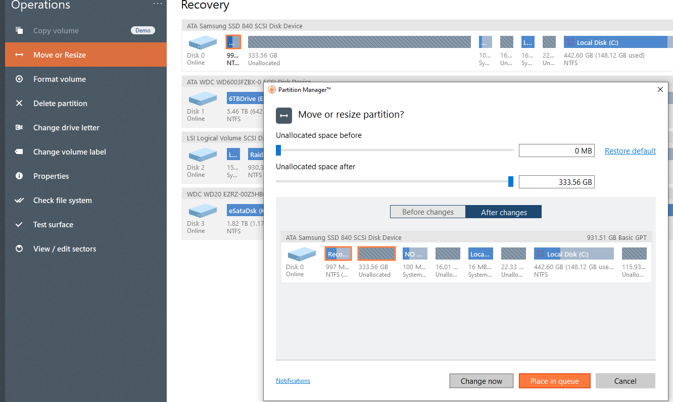Select the Local Disk (C:) partition block
The height and width of the screenshot is (402, 673).
(x=573, y=253)
